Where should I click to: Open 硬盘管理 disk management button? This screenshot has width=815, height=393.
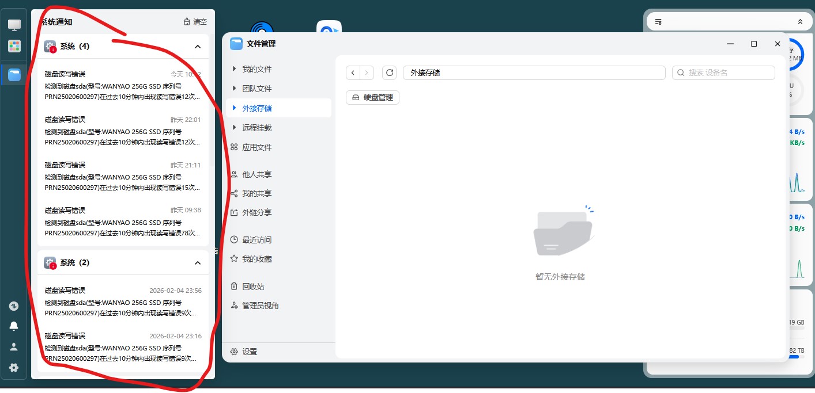coord(372,97)
